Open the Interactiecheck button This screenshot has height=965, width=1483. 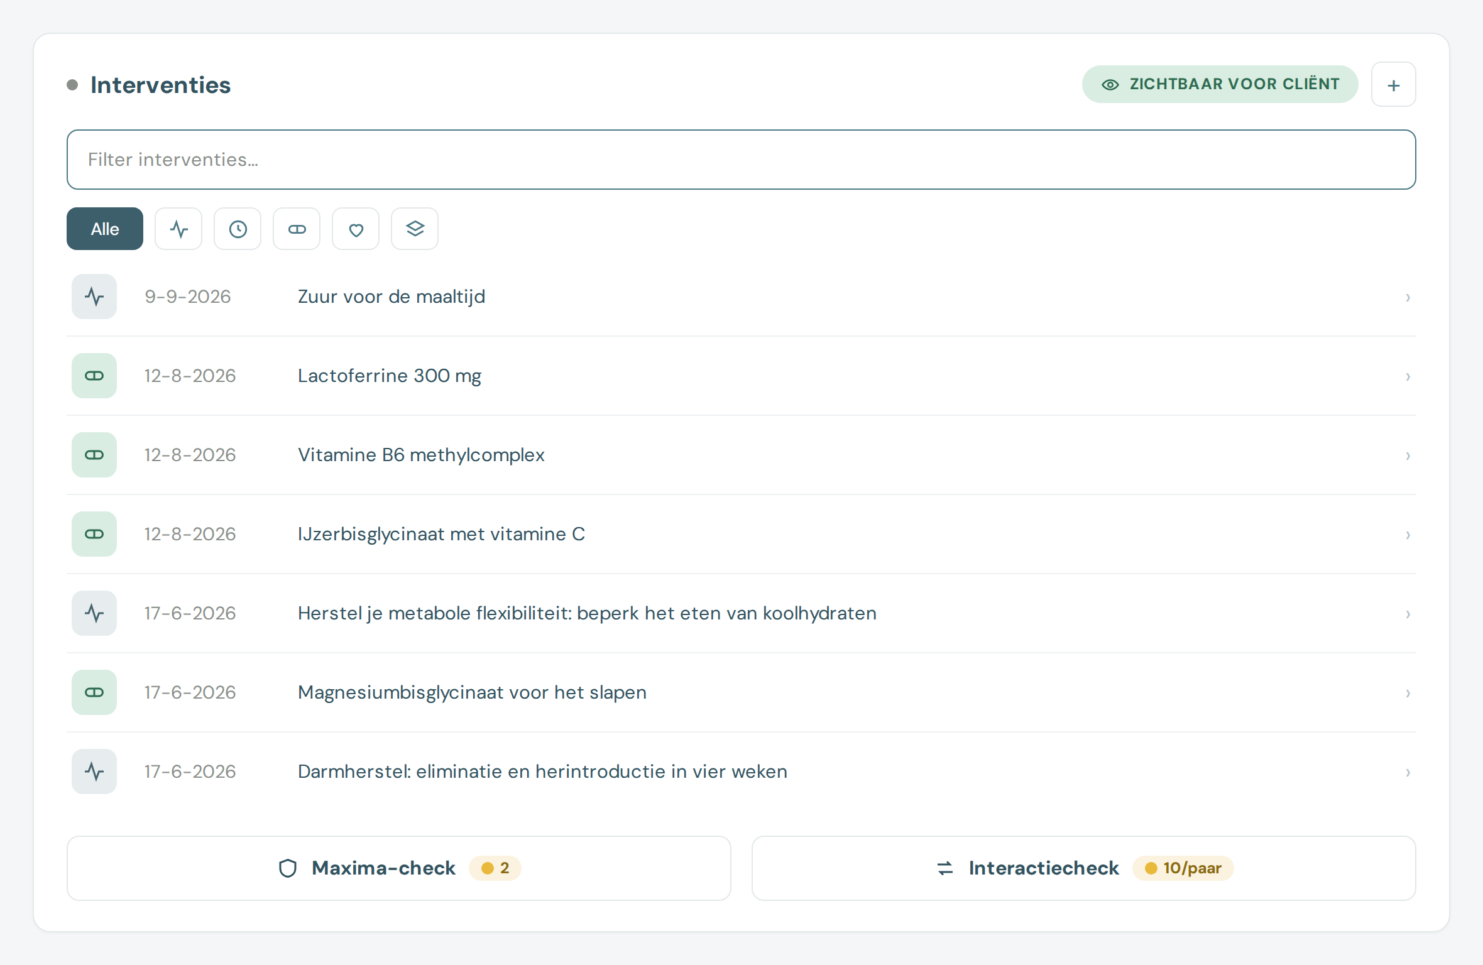pos(1084,868)
